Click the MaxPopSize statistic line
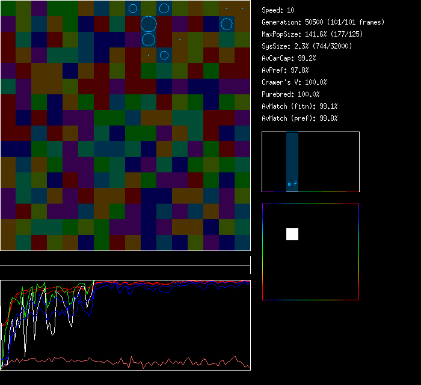Viewport: 421px width, 385px height. coord(312,34)
